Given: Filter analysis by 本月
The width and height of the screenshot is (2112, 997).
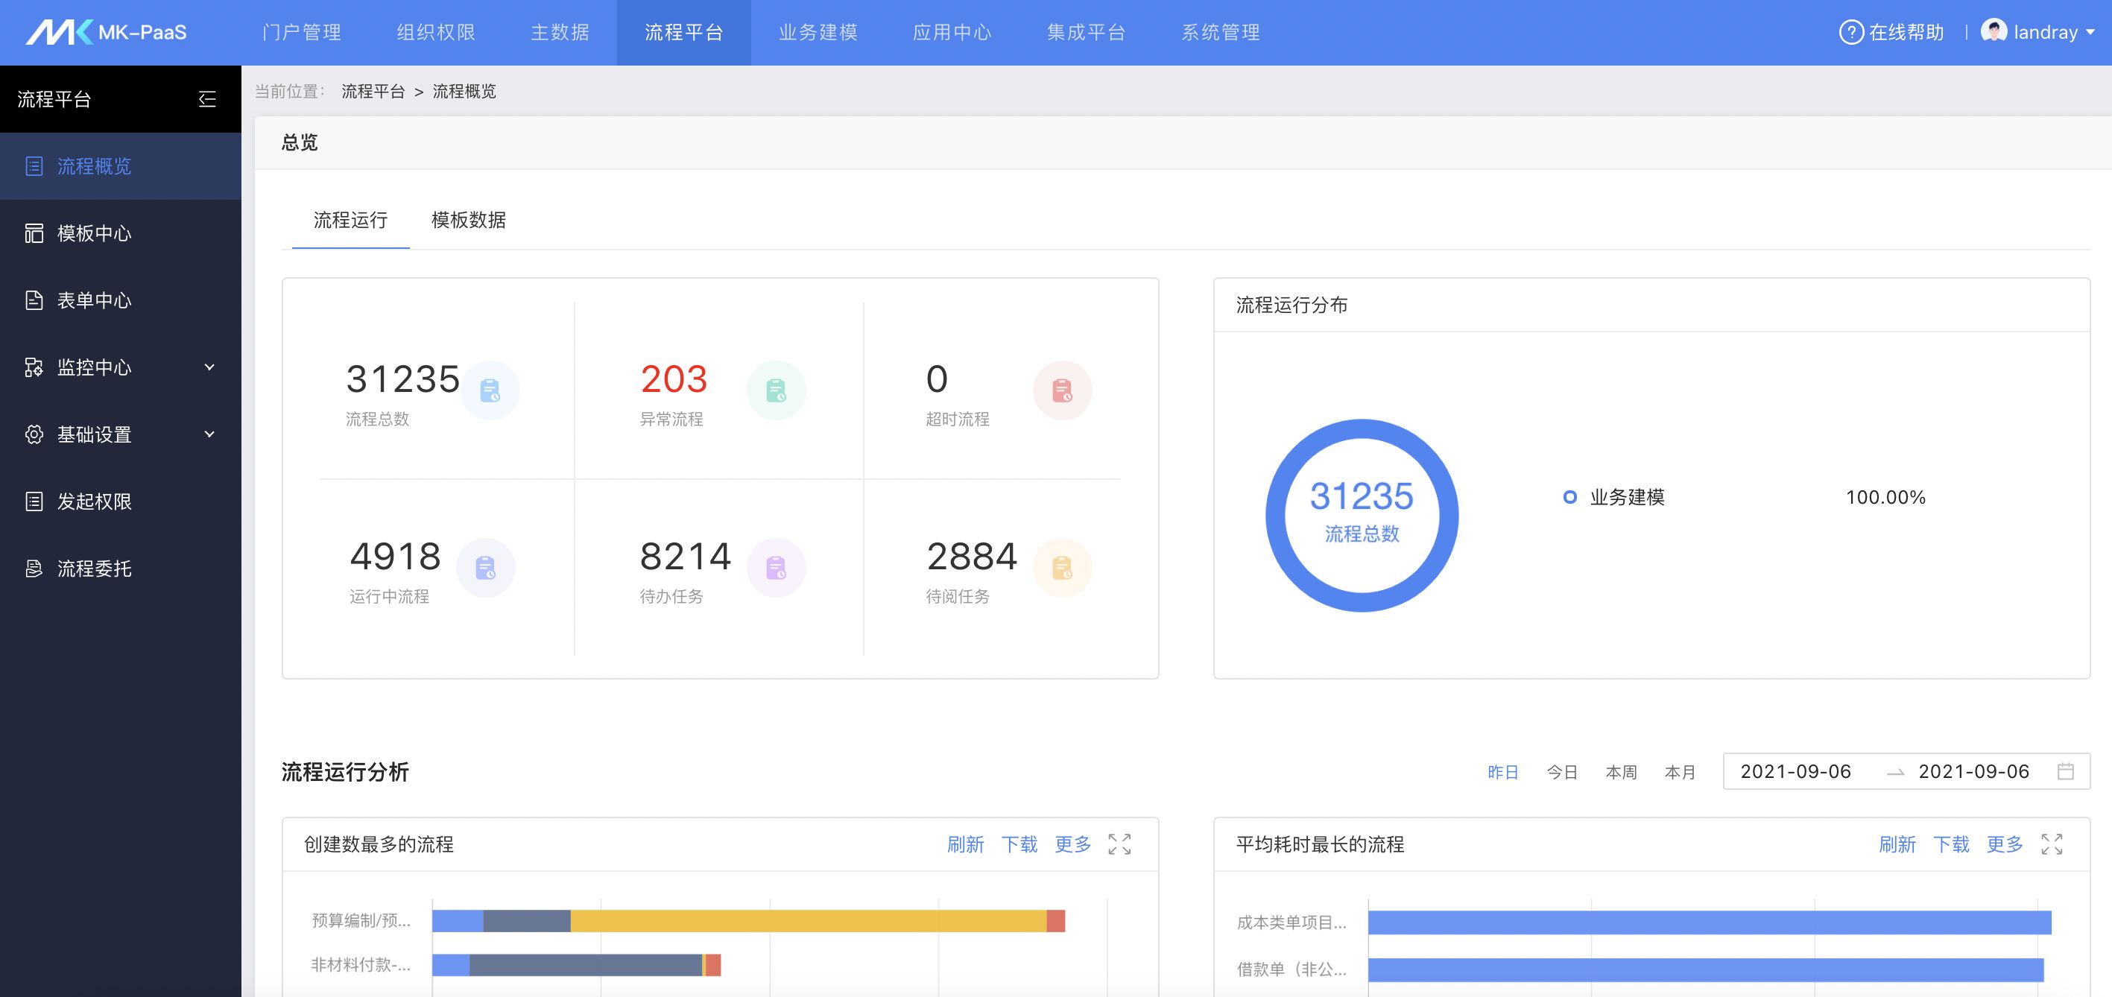Looking at the screenshot, I should pyautogui.click(x=1680, y=773).
